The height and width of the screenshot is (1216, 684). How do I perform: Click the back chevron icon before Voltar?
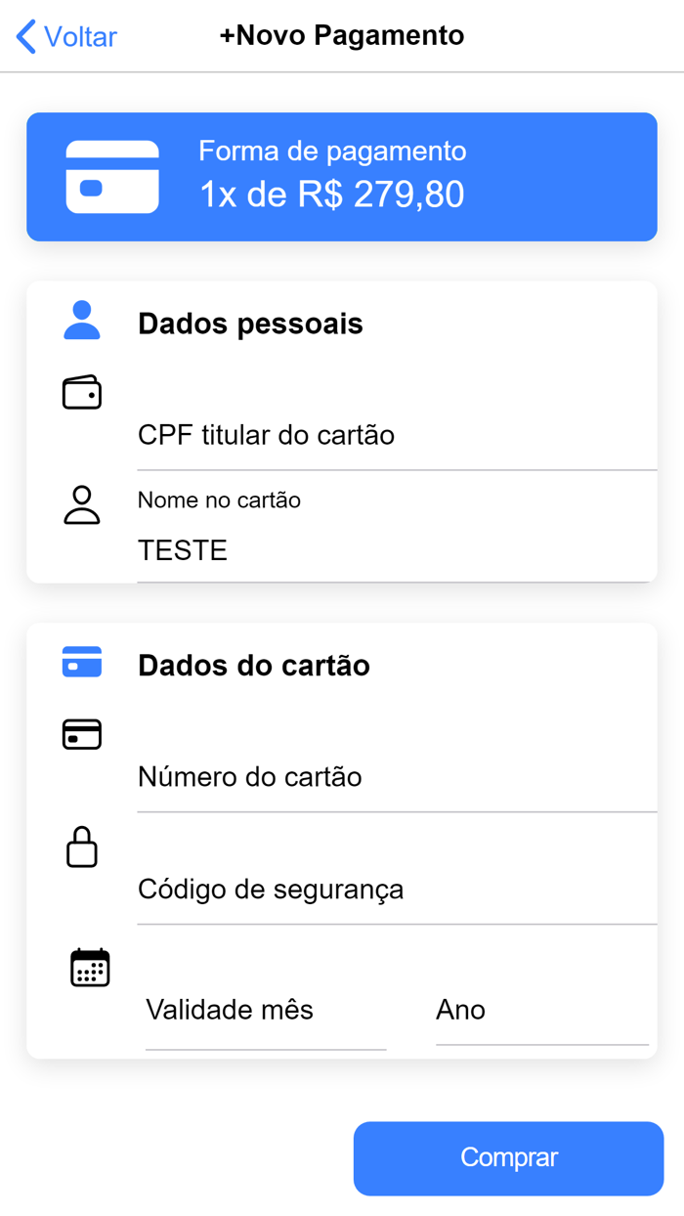point(23,36)
